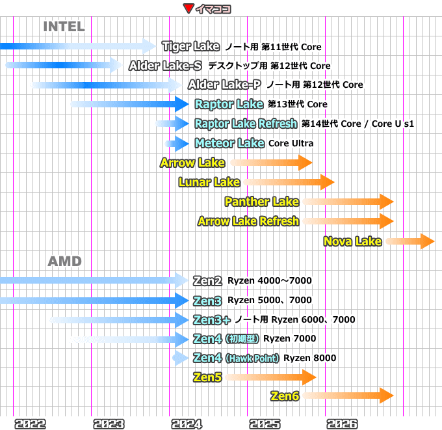This screenshot has width=442, height=430.
Task: Click the 'Core Ultra' description
Action: pos(291,143)
